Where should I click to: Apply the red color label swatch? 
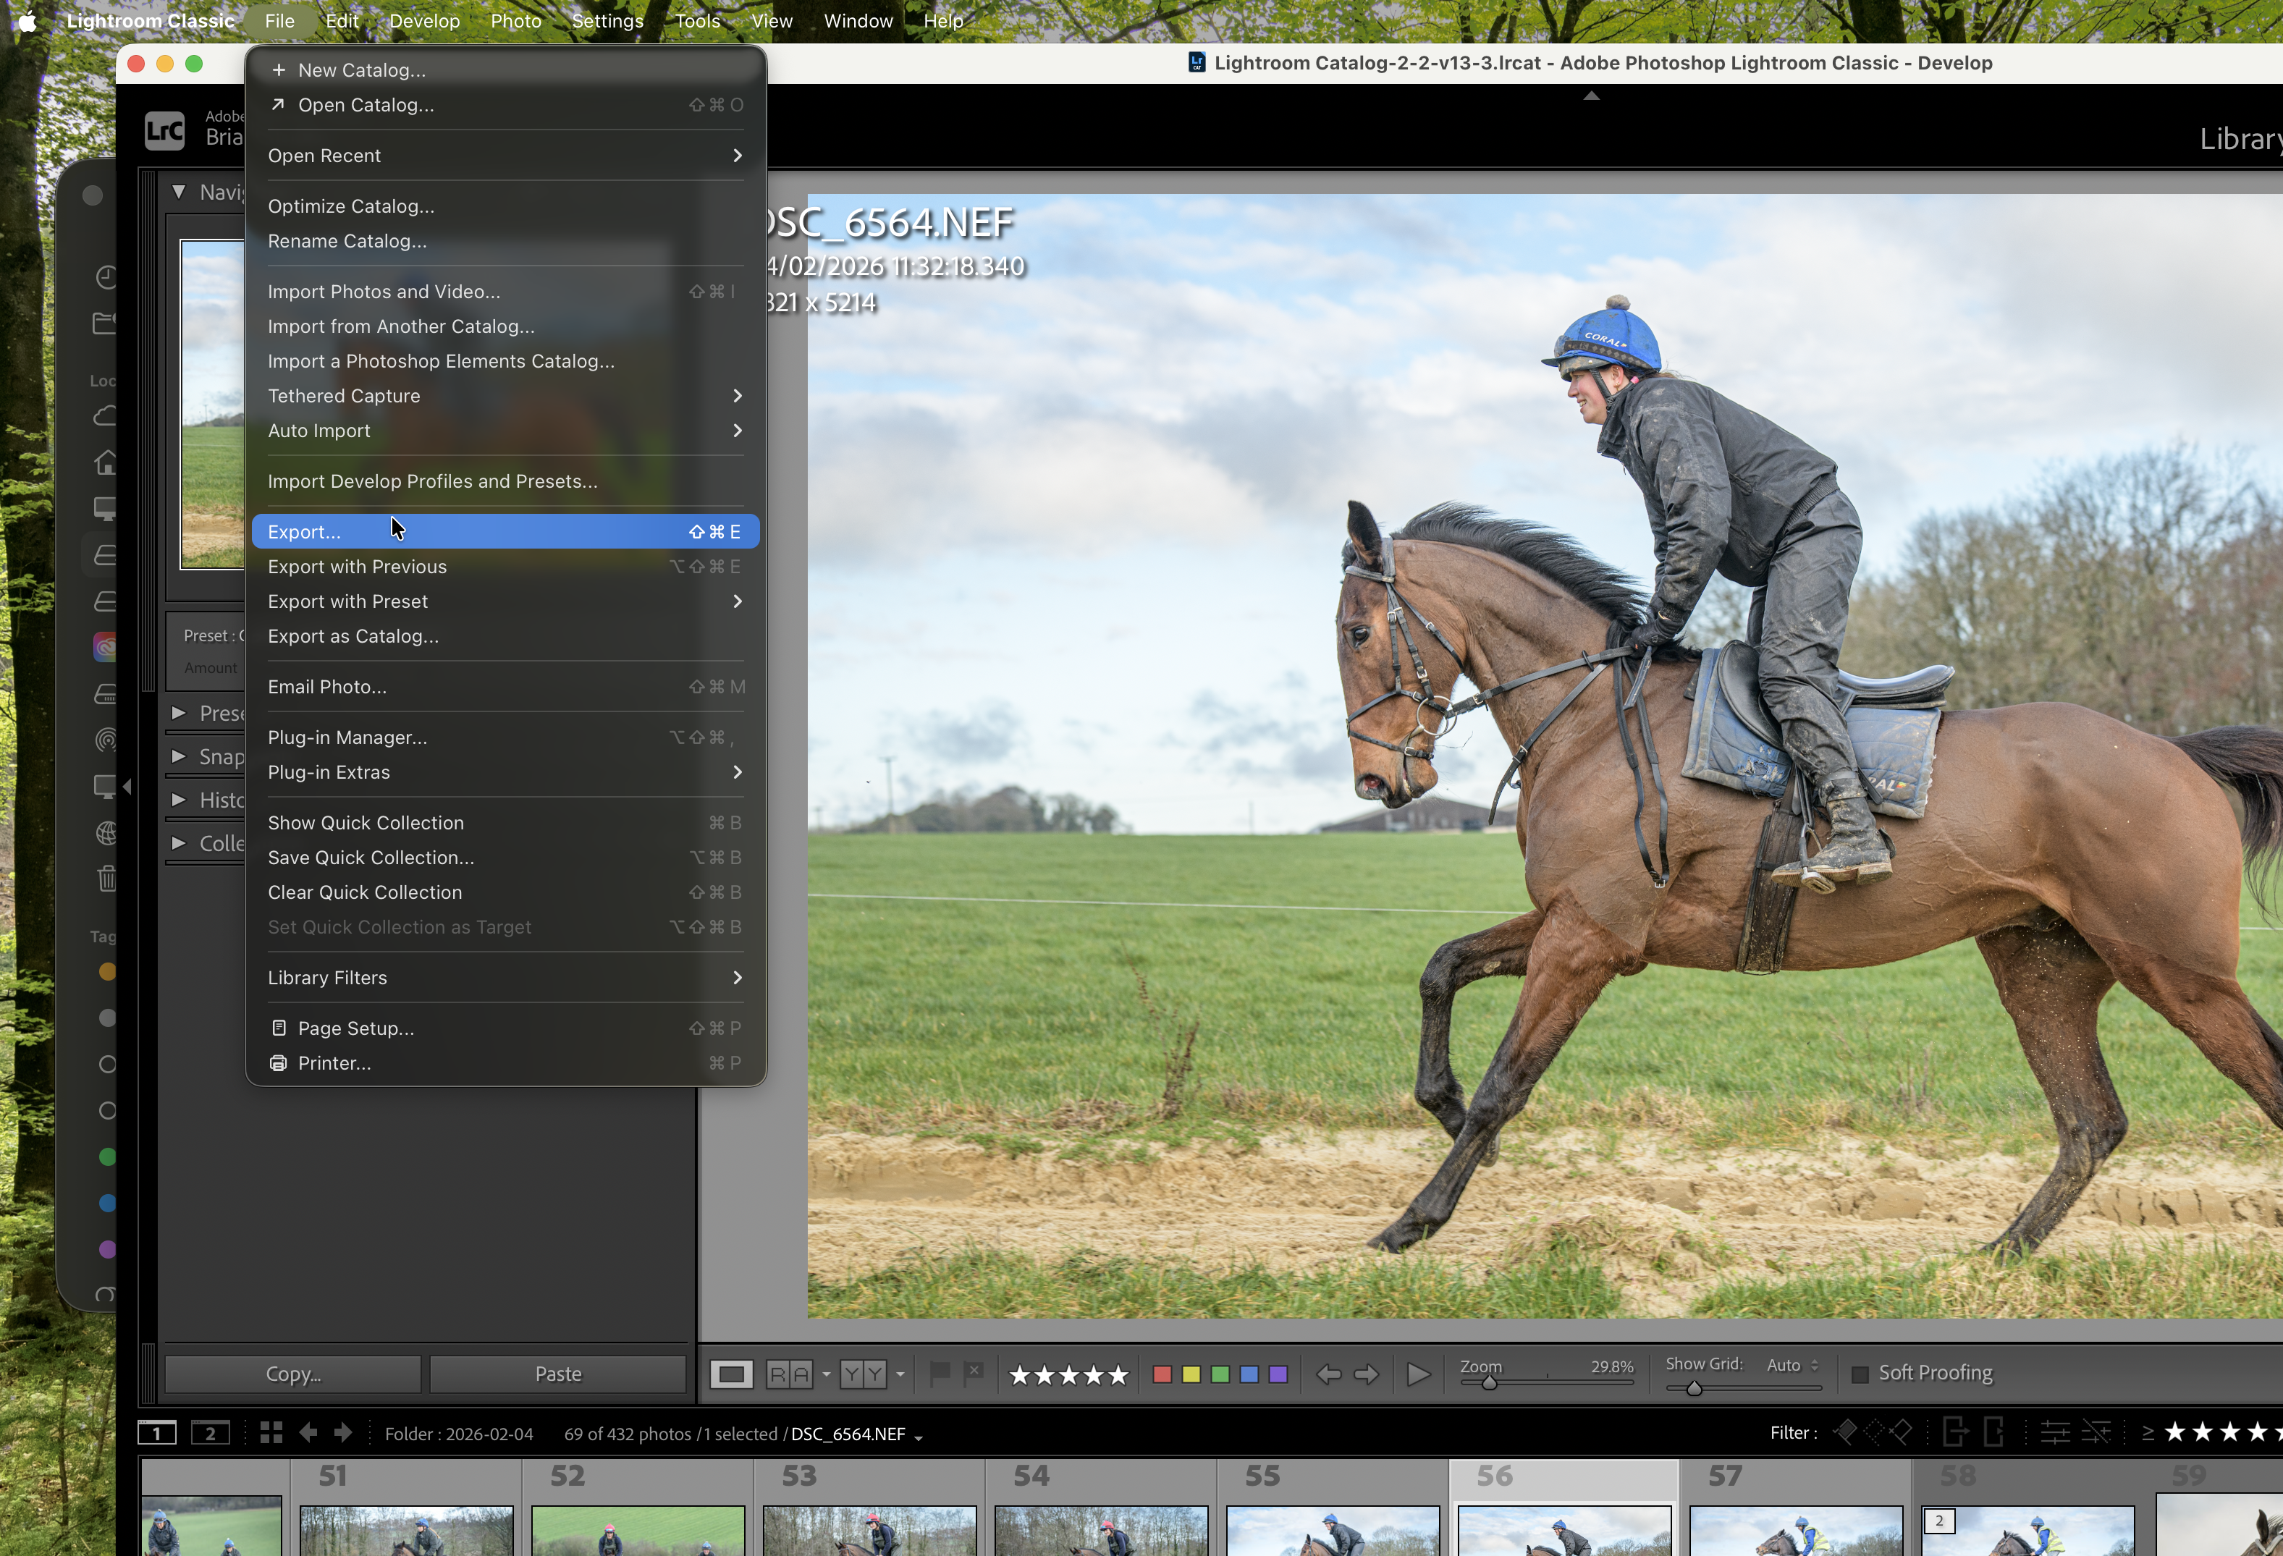pyautogui.click(x=1162, y=1374)
